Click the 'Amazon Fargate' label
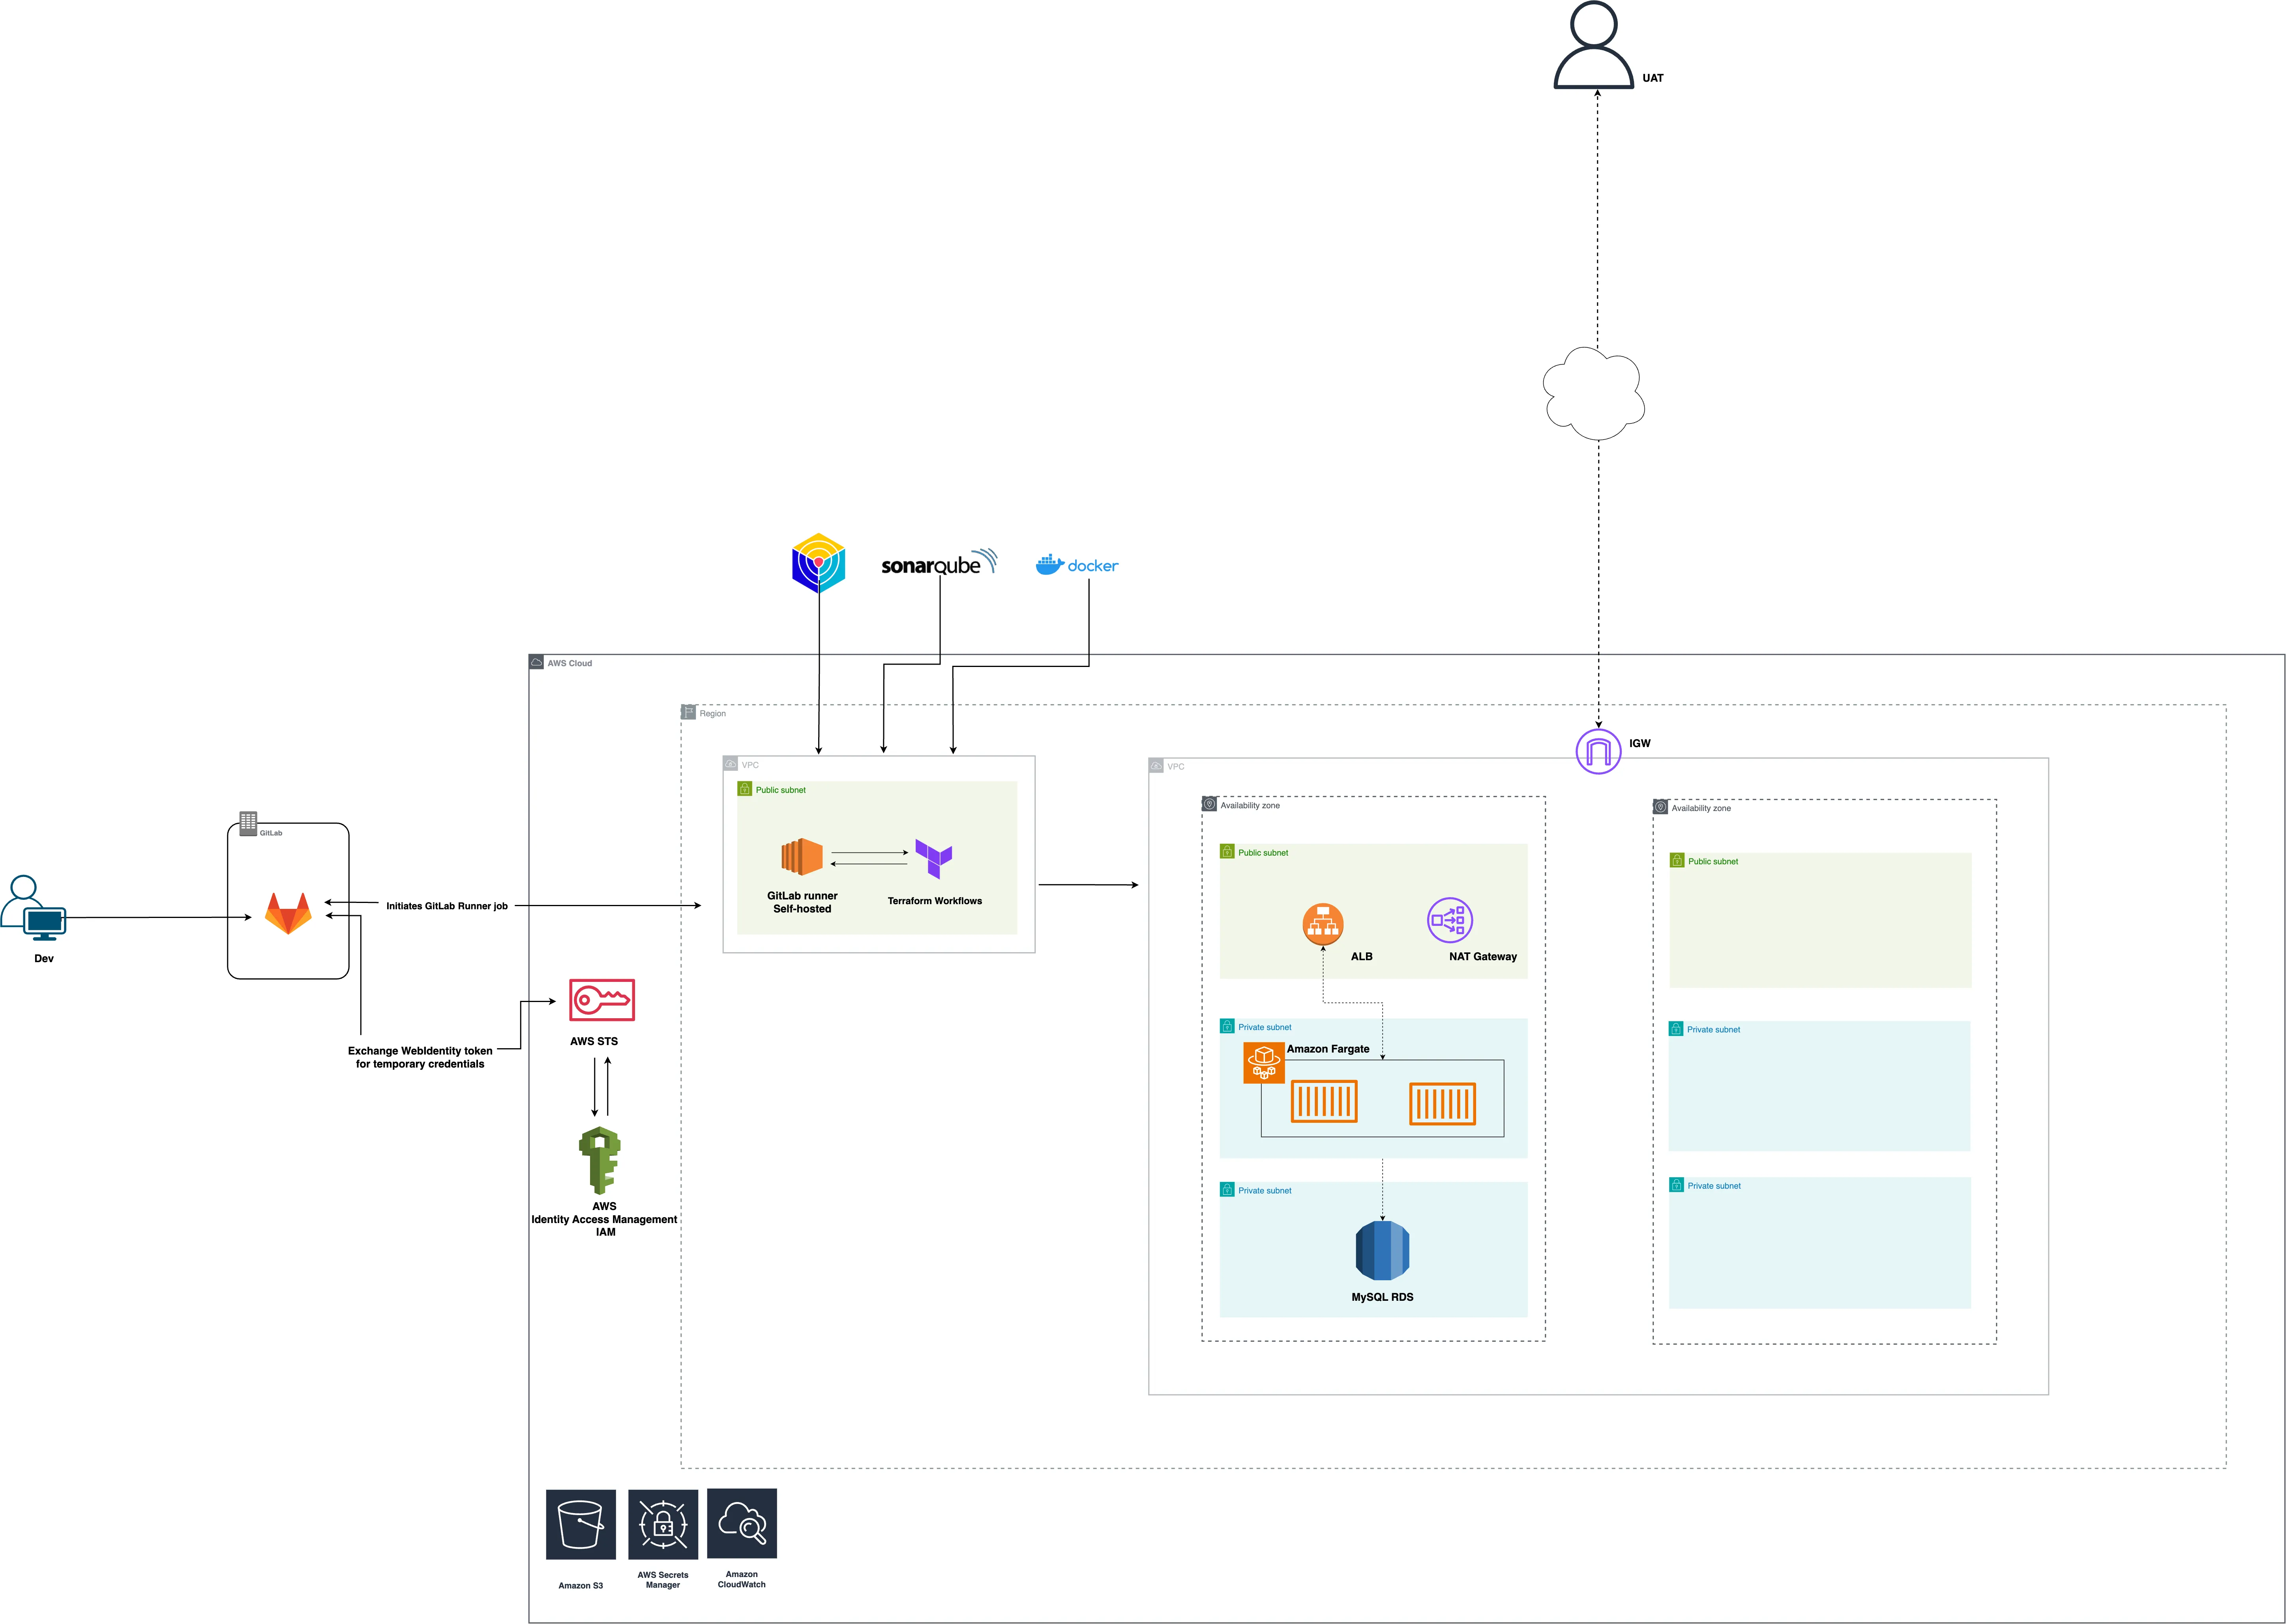2286x1624 pixels. 1328,1049
